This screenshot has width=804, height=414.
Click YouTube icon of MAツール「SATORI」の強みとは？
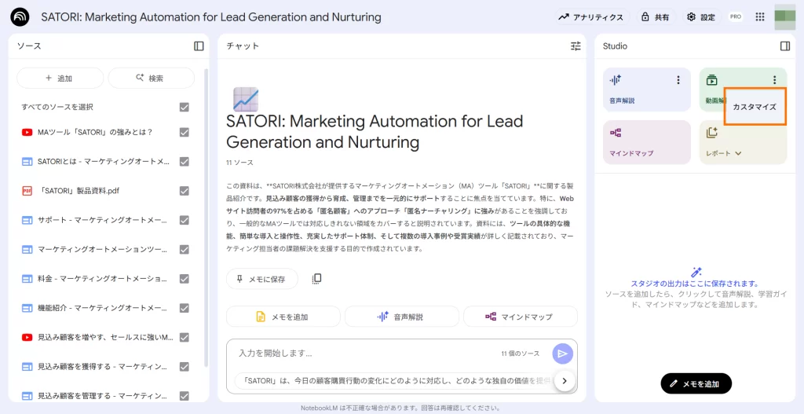coord(27,132)
